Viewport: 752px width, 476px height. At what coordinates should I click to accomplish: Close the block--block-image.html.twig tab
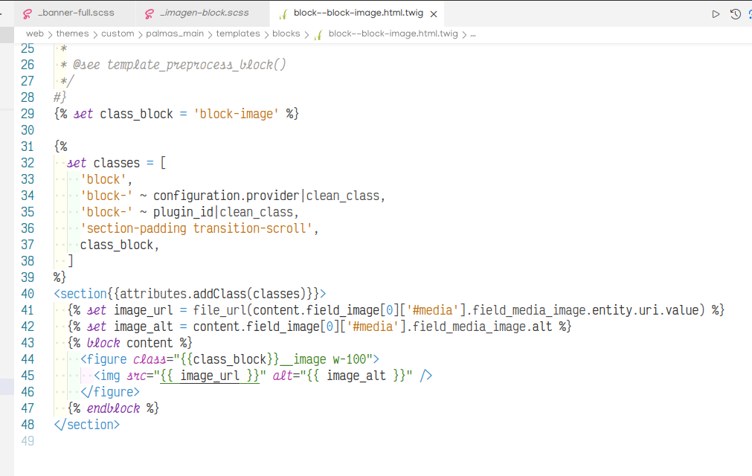434,13
